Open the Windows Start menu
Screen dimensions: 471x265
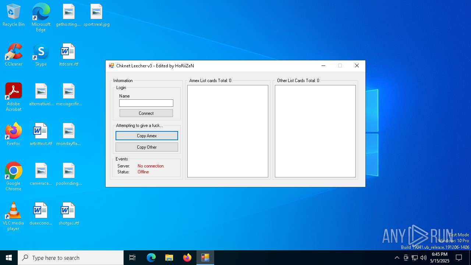pos(9,258)
